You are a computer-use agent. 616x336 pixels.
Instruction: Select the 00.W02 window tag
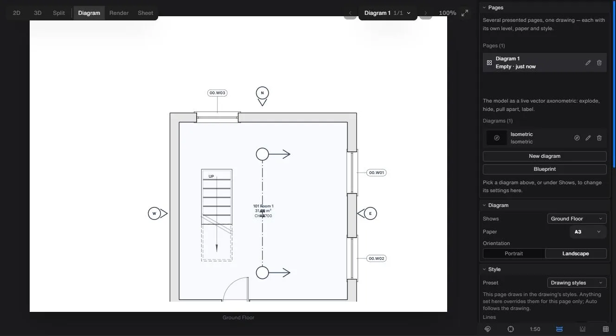tap(376, 258)
